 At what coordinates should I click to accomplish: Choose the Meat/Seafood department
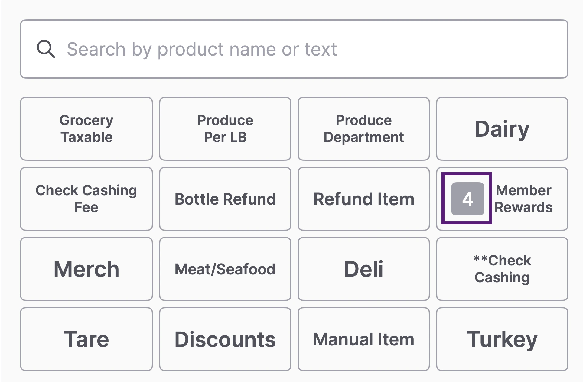(225, 269)
